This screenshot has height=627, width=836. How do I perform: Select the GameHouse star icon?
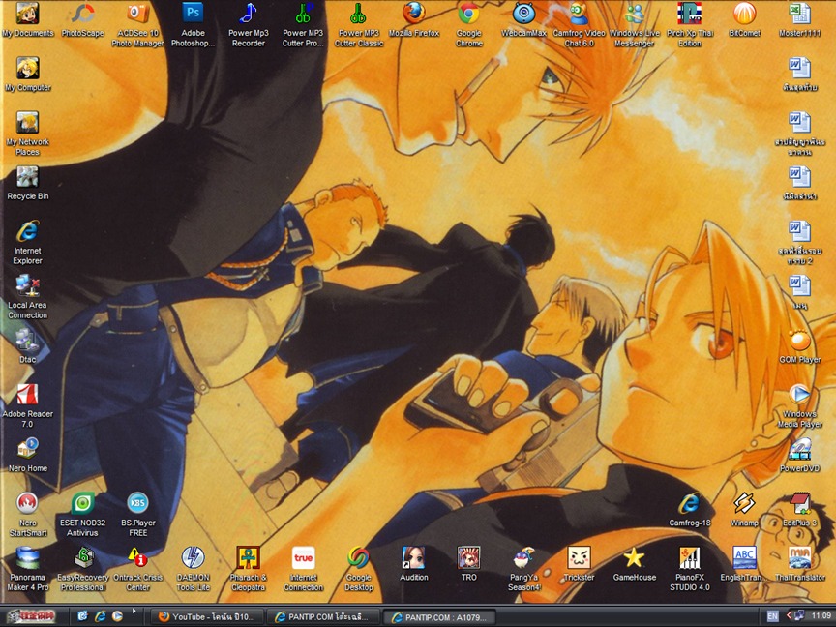pos(634,564)
